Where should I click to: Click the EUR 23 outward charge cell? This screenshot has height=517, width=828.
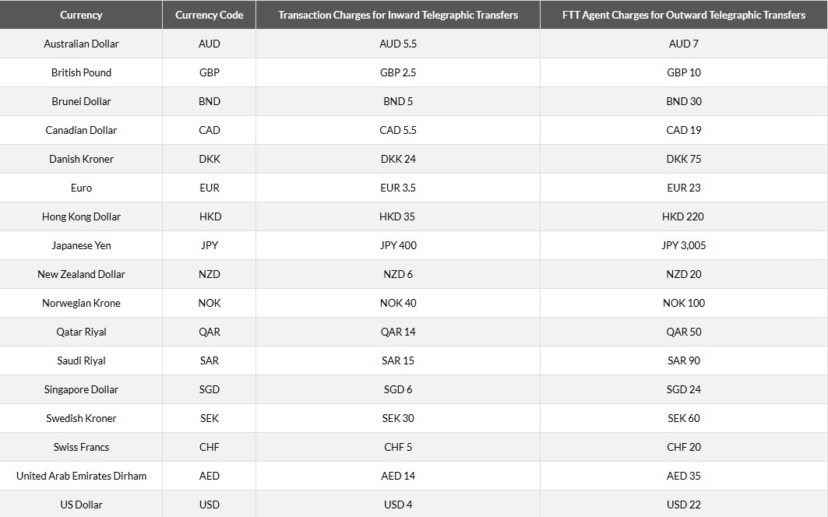click(683, 188)
